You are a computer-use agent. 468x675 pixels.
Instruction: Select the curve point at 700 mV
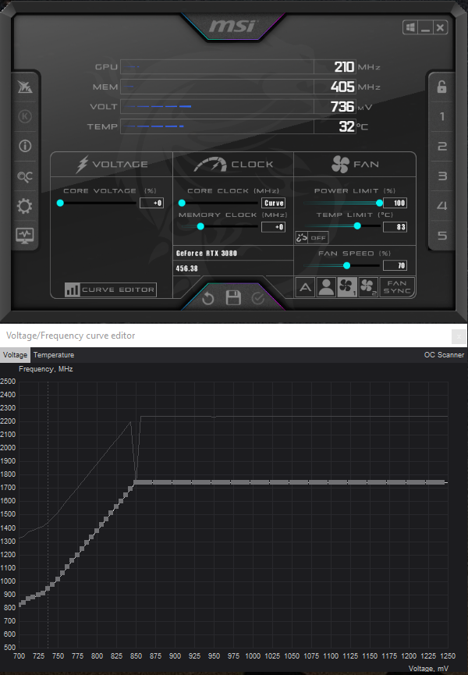[19, 604]
